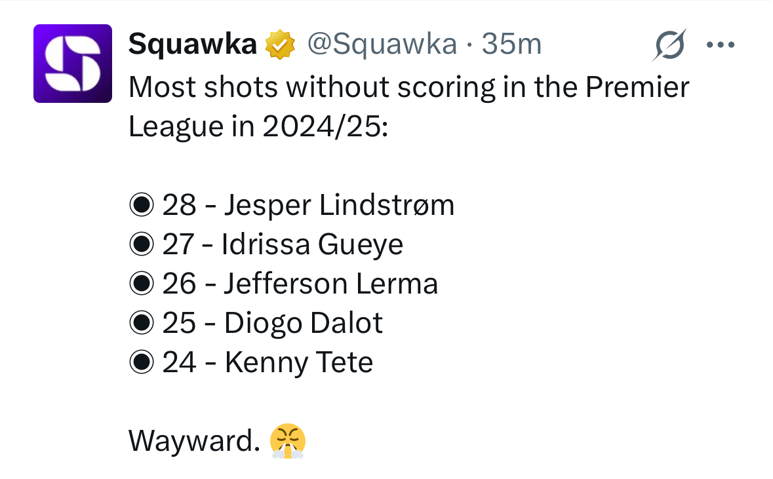The height and width of the screenshot is (479, 773).
Task: Click the "24 - Kenny Tete" line
Action: pos(268,362)
